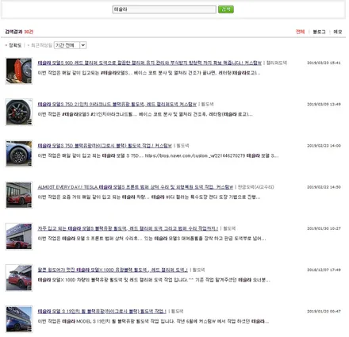The height and width of the screenshot is (337, 349).
Task: Open the 모델S 75D 21인치 아라크니드 post
Action: [x=117, y=105]
